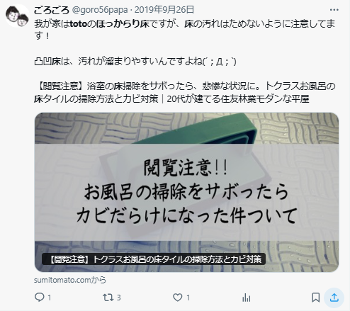This screenshot has width=350, height=311.
Task: Click the sumitomato.comから source link
Action: point(70,280)
